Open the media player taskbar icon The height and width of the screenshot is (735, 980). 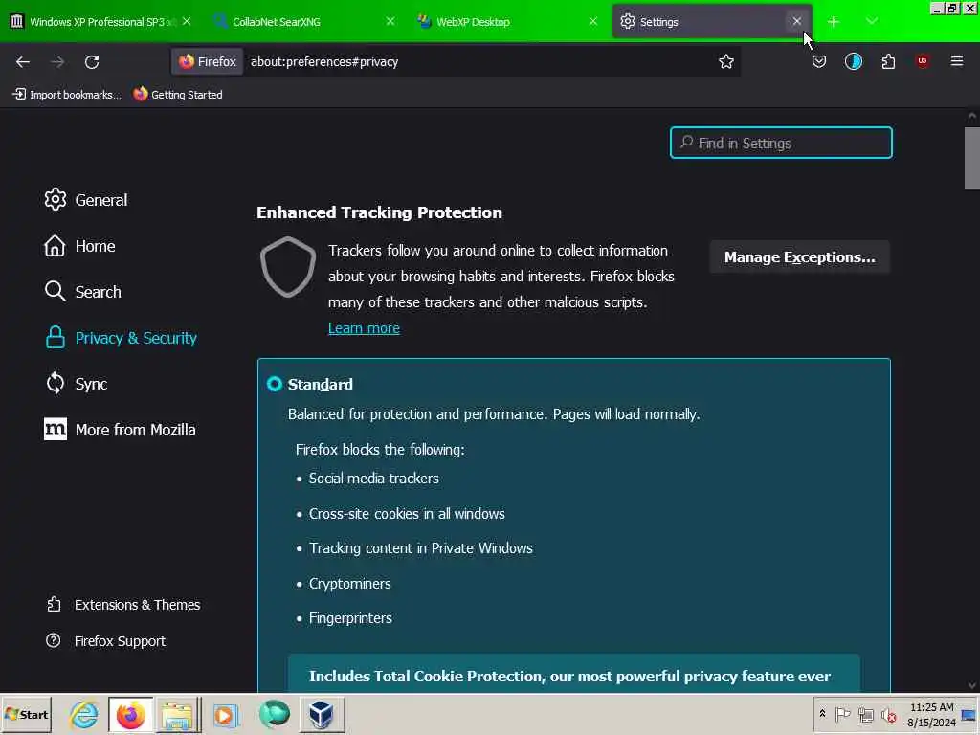226,714
